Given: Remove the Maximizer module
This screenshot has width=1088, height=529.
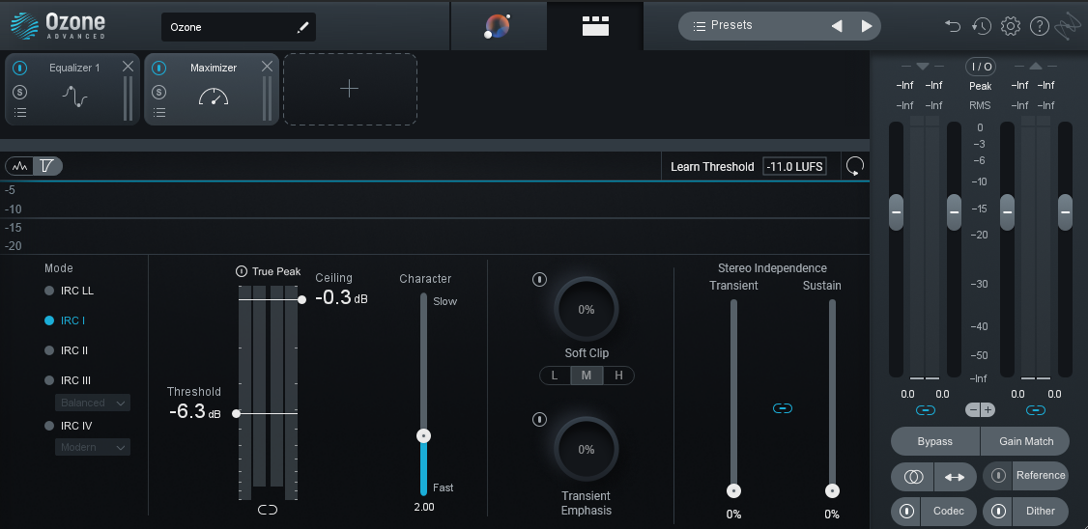Looking at the screenshot, I should pyautogui.click(x=267, y=67).
